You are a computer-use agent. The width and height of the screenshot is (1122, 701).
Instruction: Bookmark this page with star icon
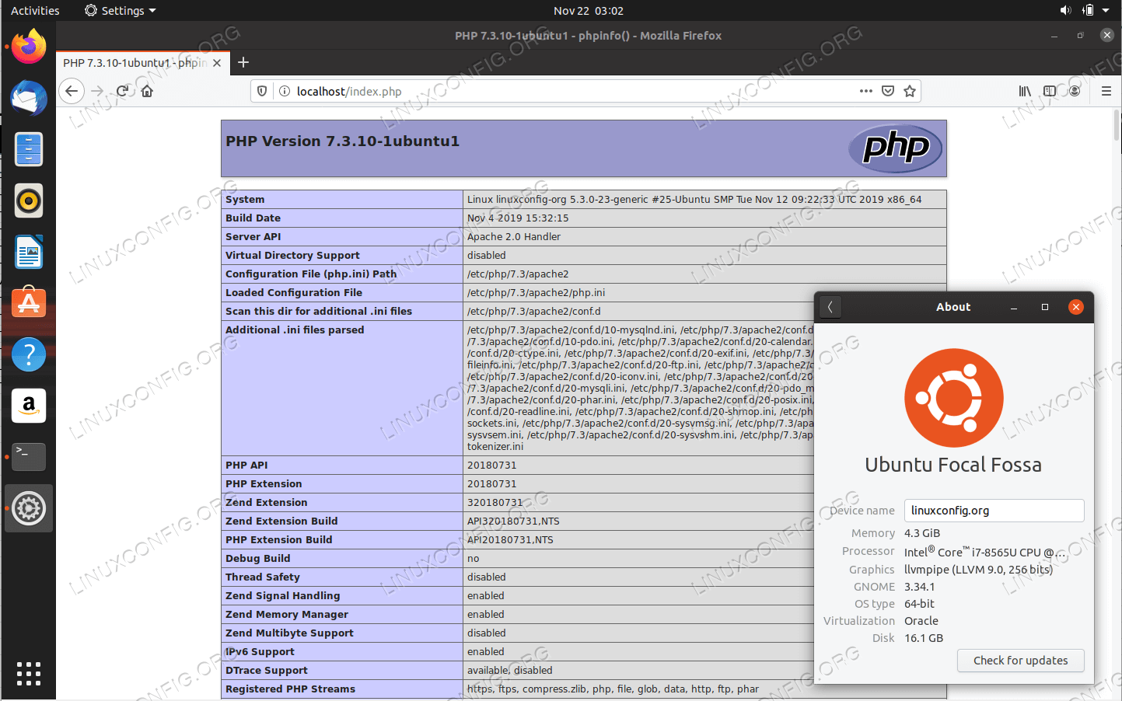tap(910, 91)
